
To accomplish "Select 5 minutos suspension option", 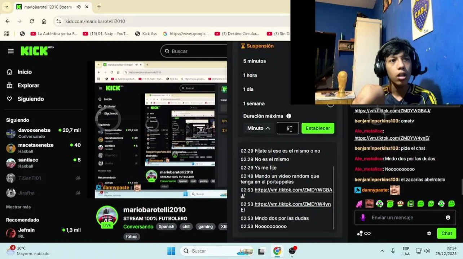I will coord(255,61).
